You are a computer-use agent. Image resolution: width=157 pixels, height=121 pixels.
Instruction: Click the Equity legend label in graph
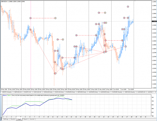[x=9, y=95]
